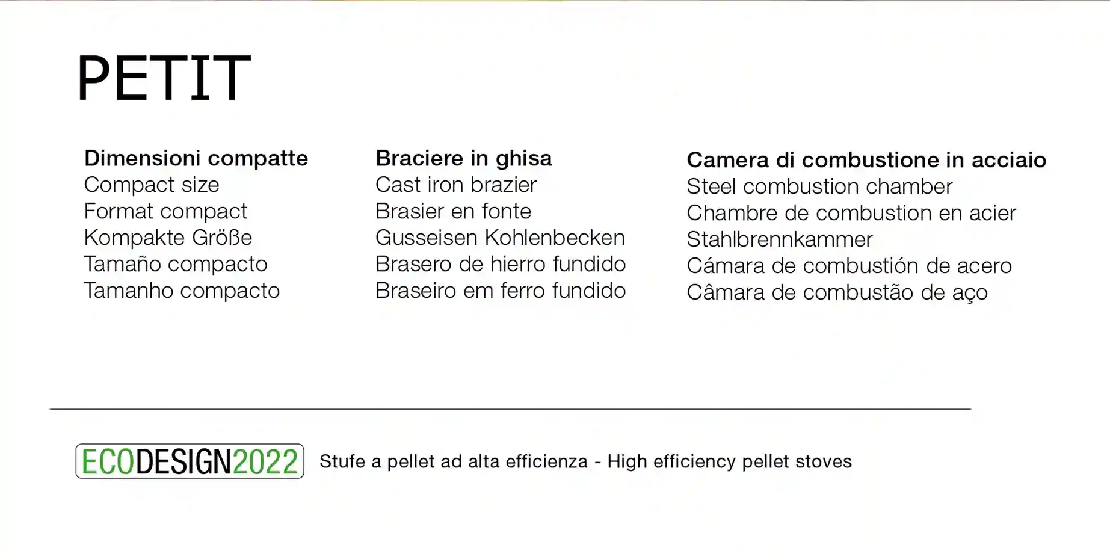Click 'Camera di combustione in acciaio' heading

tap(866, 160)
